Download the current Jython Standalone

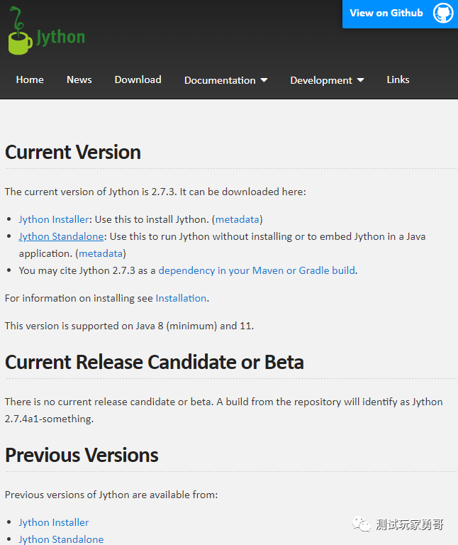(61, 236)
